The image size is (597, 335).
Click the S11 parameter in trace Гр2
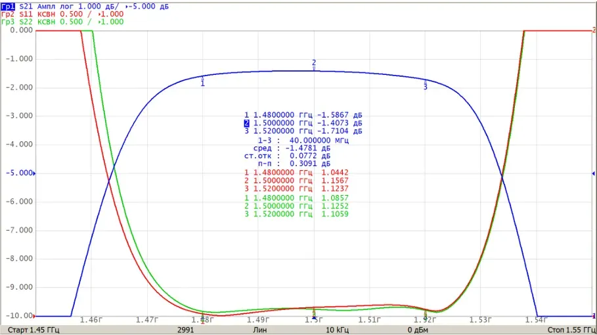click(x=26, y=14)
